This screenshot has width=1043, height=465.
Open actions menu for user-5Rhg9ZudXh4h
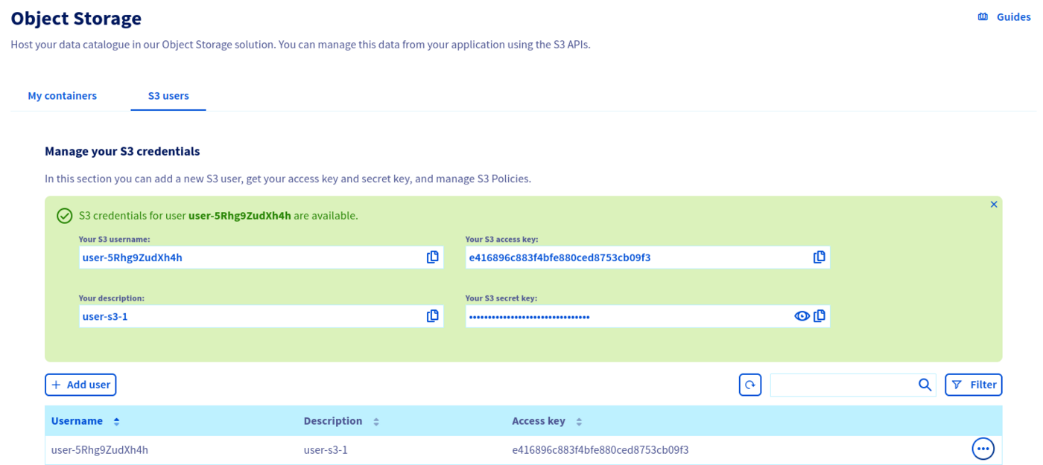point(983,449)
